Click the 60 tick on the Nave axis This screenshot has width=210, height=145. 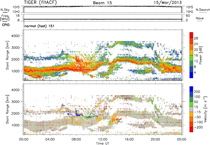188,16
